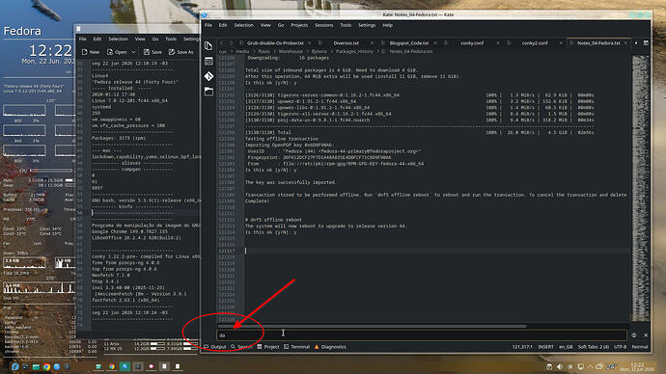Open Tools menu in background editor window
Viewport: 666px width, 374px height.
[x=171, y=39]
